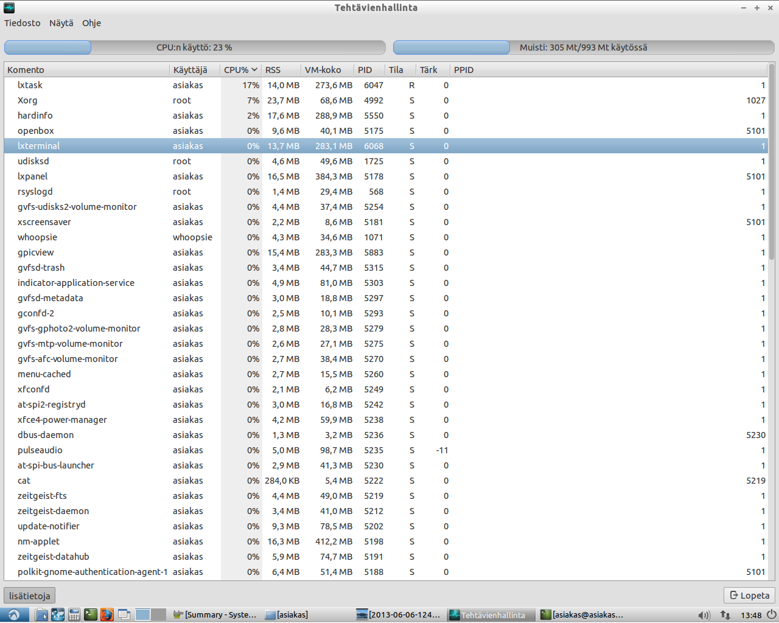The height and width of the screenshot is (623, 779).
Task: Select the xfce4-power-manager process row
Action: click(x=386, y=420)
